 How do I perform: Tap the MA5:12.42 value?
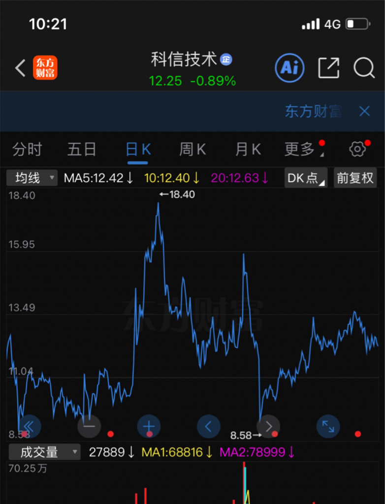98,178
